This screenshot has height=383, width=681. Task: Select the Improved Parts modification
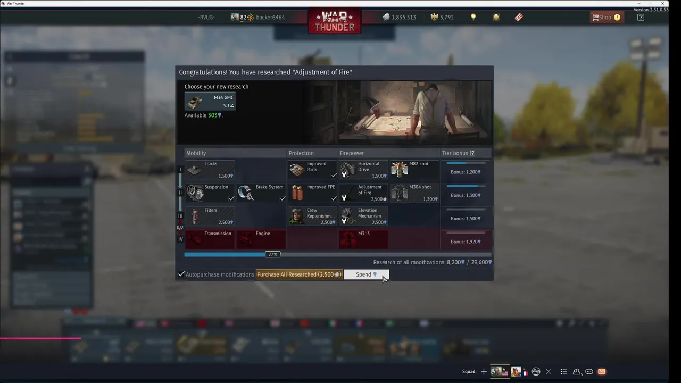pos(313,170)
